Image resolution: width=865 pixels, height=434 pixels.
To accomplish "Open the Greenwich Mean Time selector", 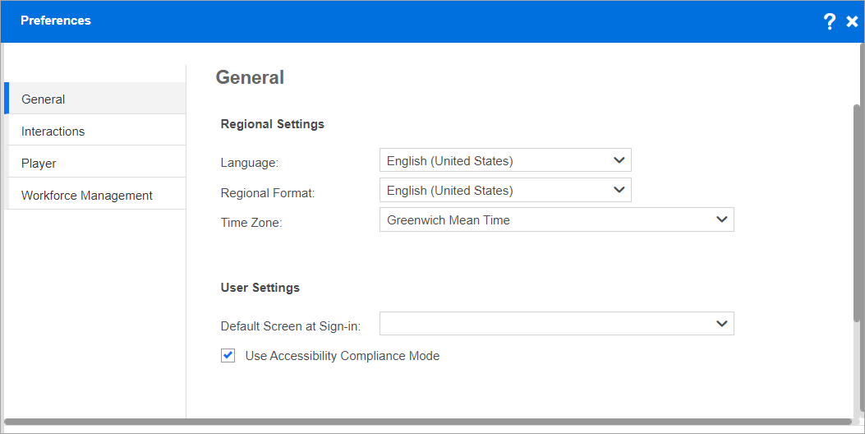I will pyautogui.click(x=542, y=219).
